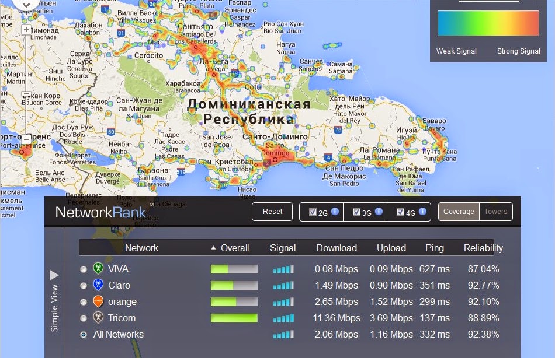
Task: Open the 2G info icon
Action: coord(335,212)
